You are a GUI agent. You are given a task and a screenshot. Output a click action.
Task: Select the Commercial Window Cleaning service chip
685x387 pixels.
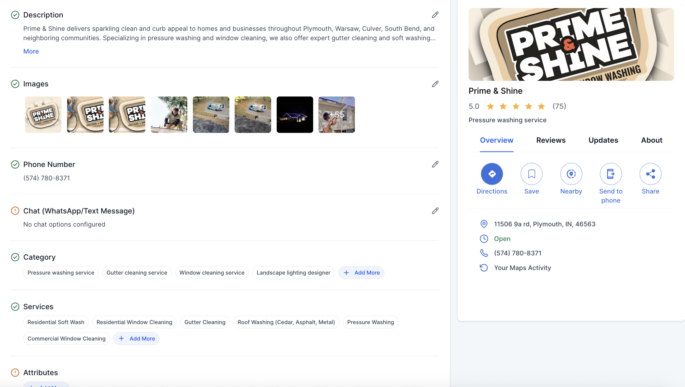66,339
